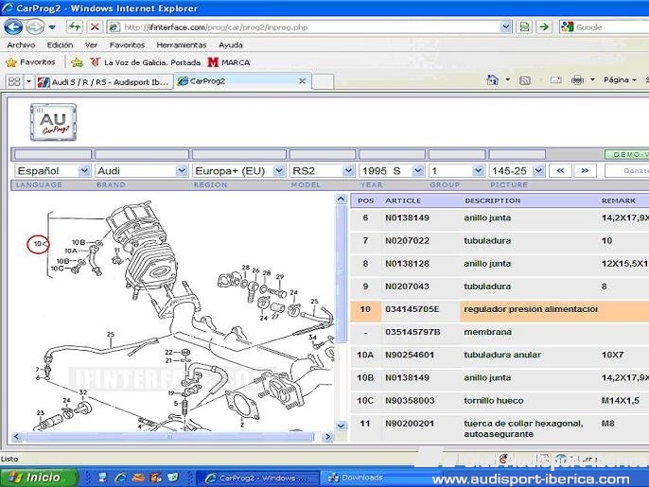
Task: Open the Herramientas menu
Action: (x=182, y=45)
